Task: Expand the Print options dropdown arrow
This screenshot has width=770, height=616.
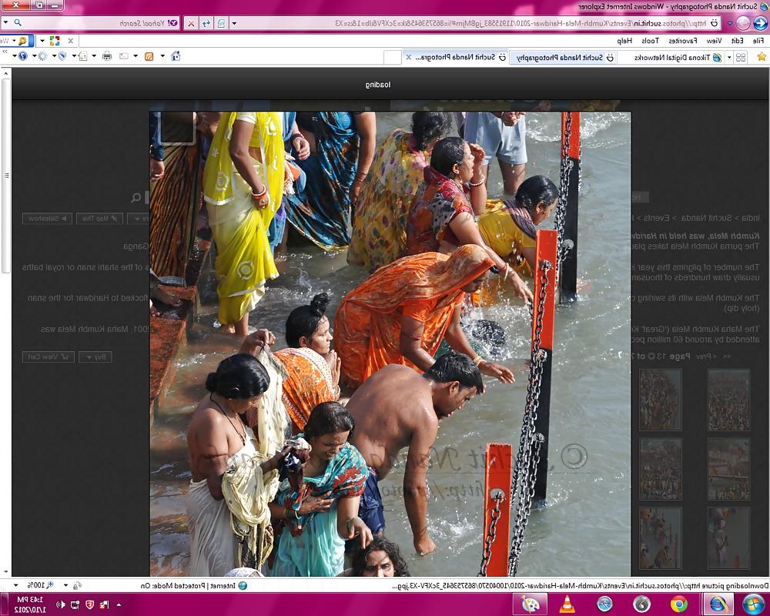Action: point(94,56)
